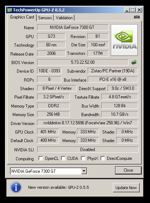150x203 pixels.
Task: Click the DirectX Support value 9.0c / SM3.0
Action: tap(123, 88)
